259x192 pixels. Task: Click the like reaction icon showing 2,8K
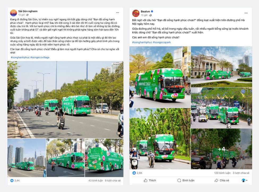click(134, 173)
